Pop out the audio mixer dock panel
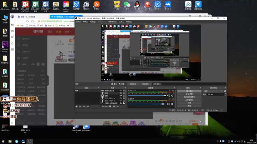257x144 pixels. [174, 88]
